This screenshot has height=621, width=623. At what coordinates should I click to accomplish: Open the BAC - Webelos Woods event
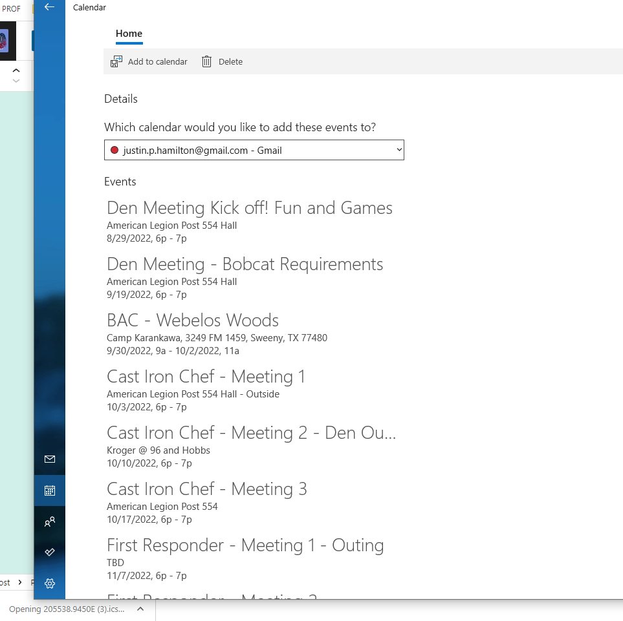[193, 321]
